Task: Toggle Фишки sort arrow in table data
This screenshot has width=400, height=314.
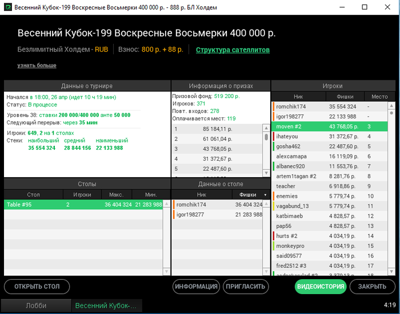Action: tap(265, 195)
